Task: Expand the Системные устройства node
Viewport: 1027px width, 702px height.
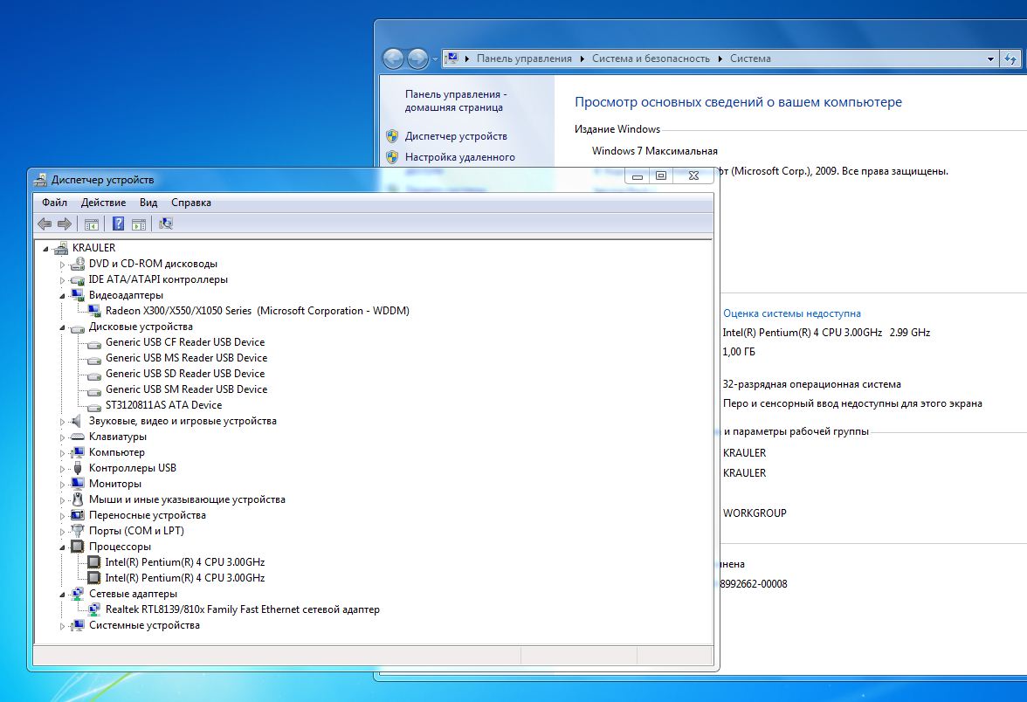Action: (x=62, y=626)
